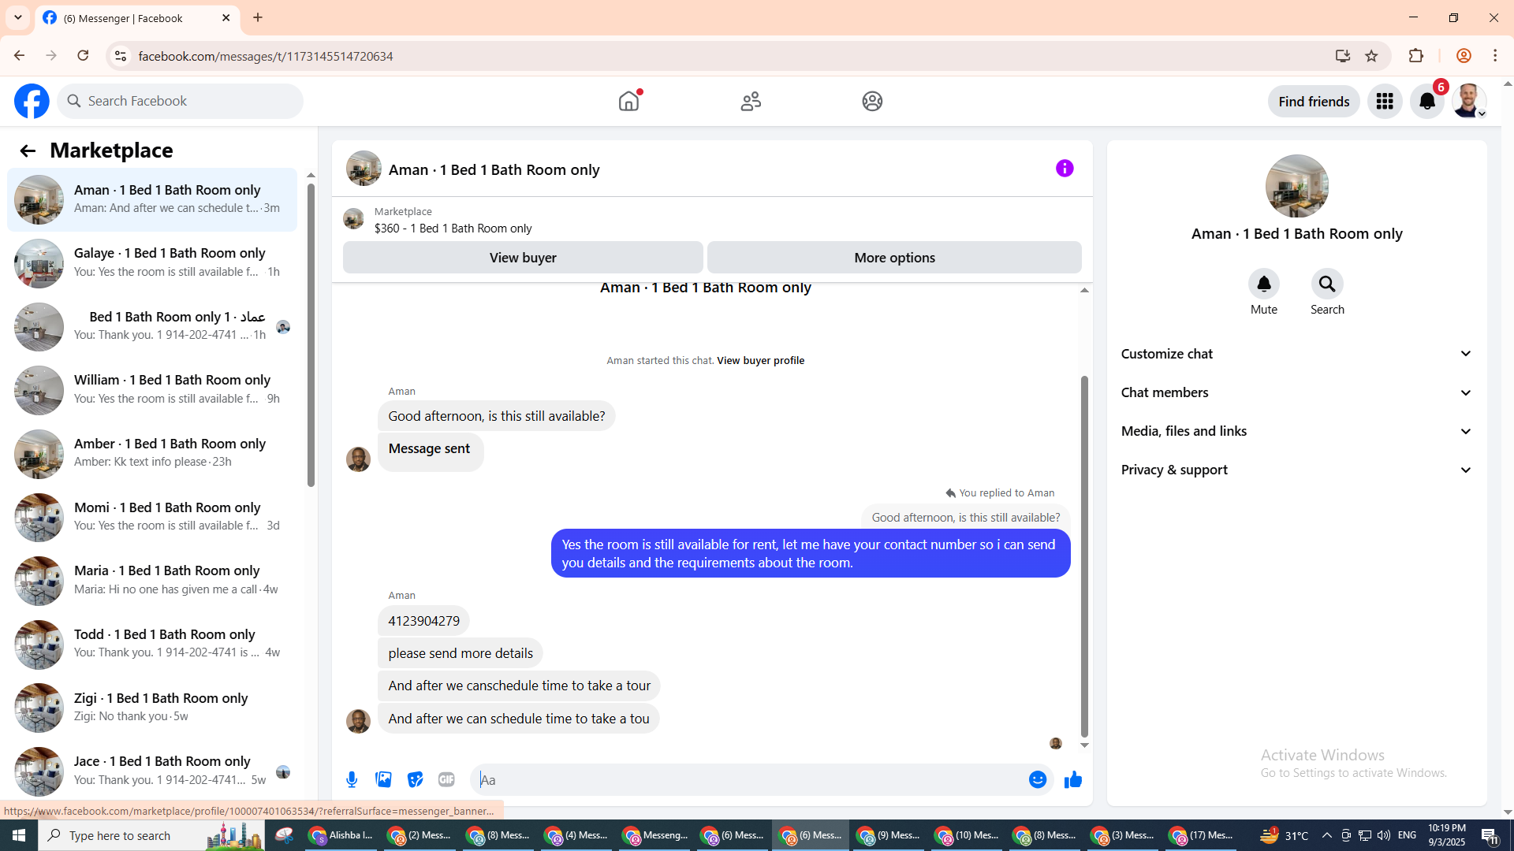Screen dimensions: 1514x851
Task: Bookmark this tab with the star
Action: coord(1371,55)
